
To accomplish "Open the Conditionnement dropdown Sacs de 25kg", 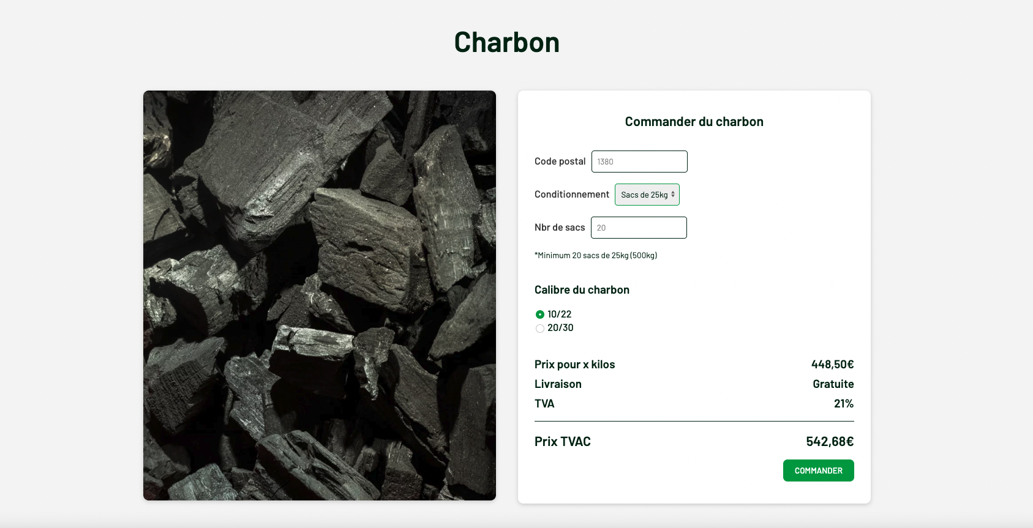I will point(647,195).
